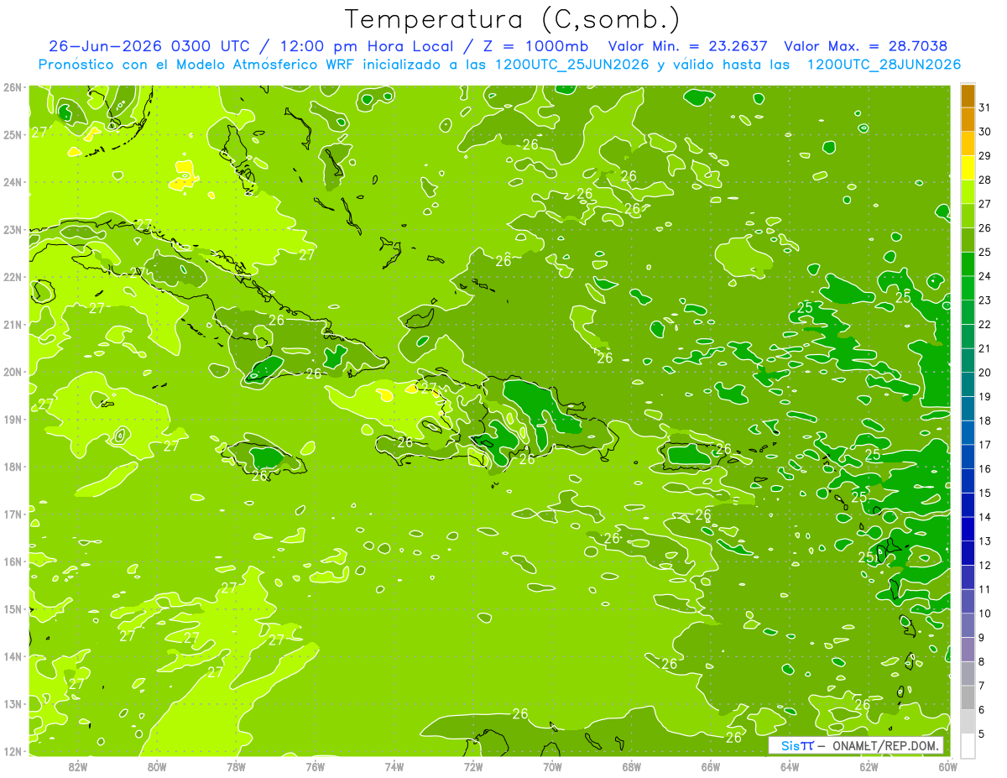Click the "13N" latitude axis label
1007x778 pixels.
pos(13,703)
